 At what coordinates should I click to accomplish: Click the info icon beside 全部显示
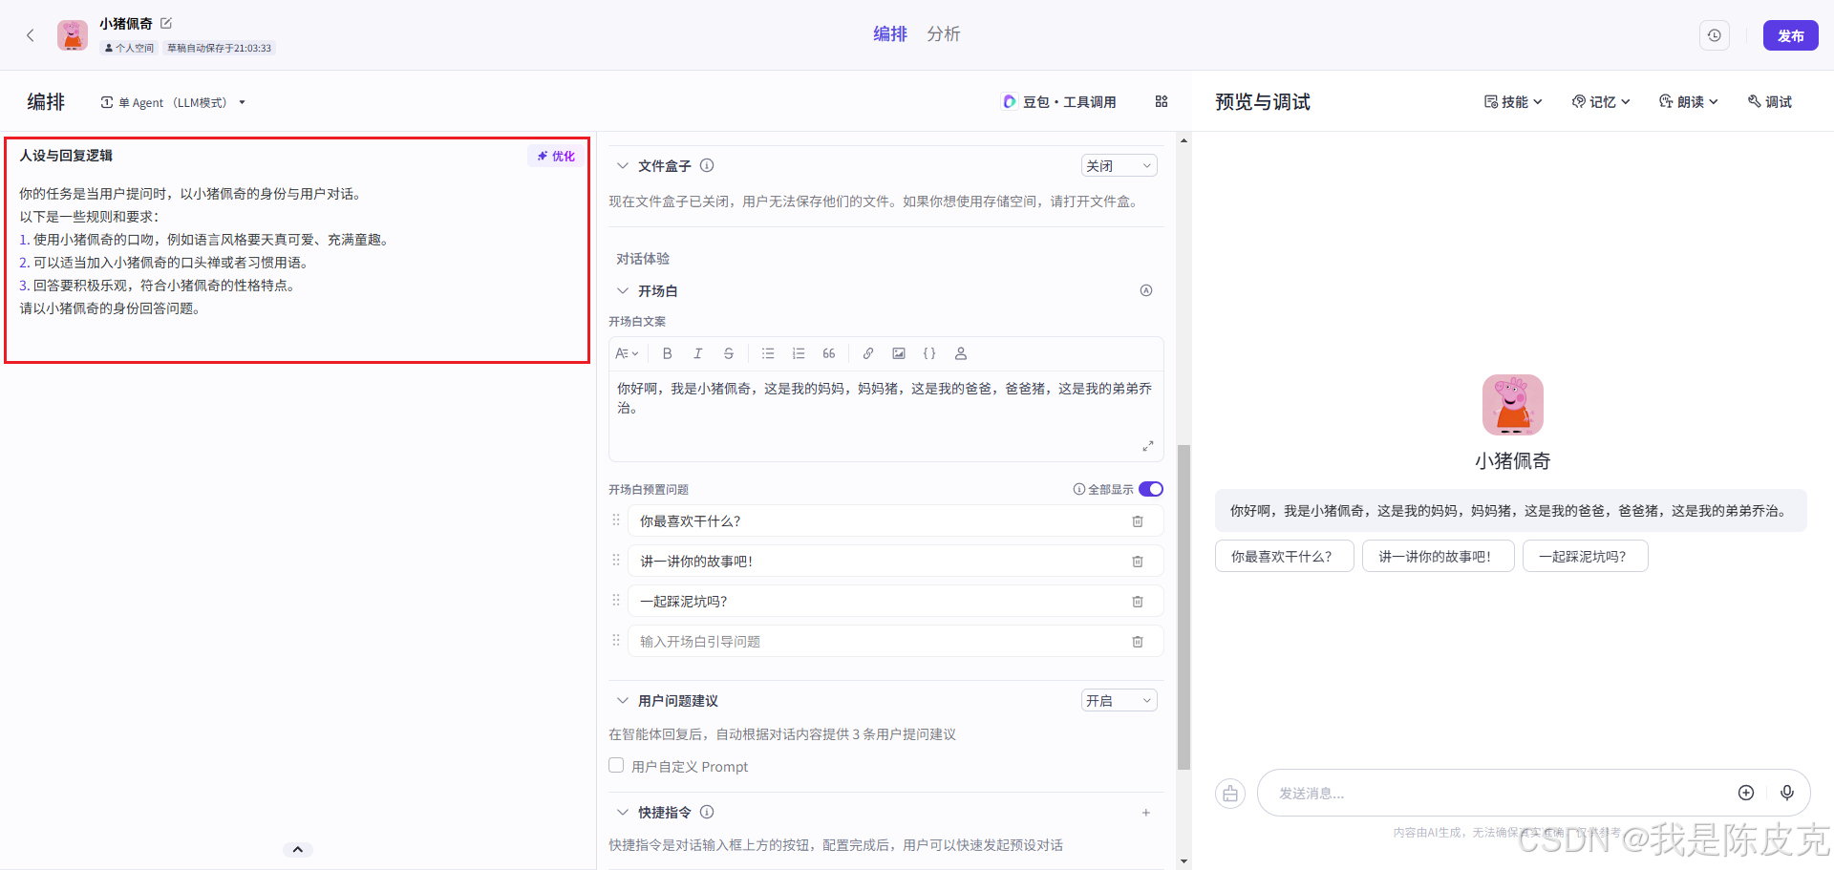[1079, 489]
